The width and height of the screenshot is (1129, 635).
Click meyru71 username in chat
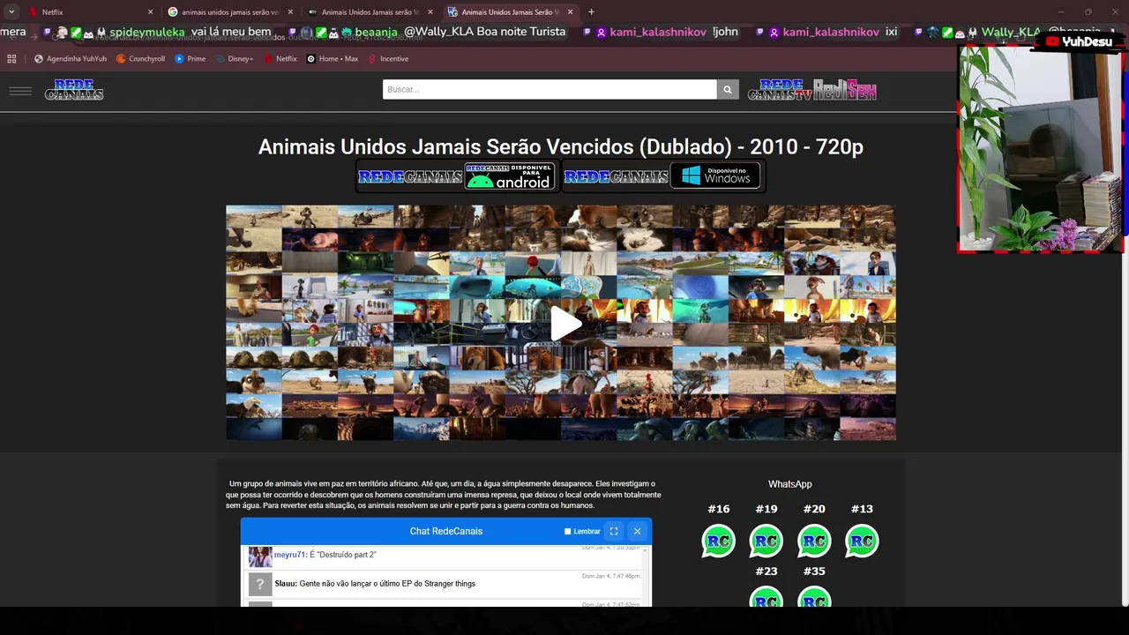coord(290,555)
